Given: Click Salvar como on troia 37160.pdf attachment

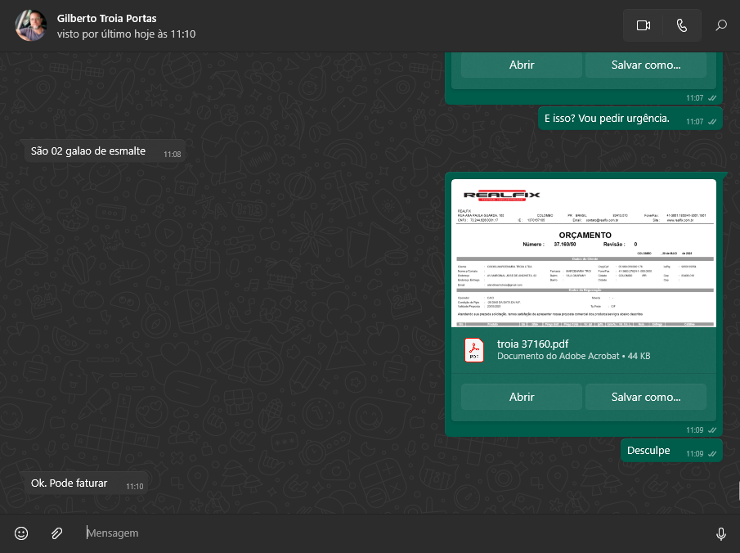Looking at the screenshot, I should [x=645, y=397].
